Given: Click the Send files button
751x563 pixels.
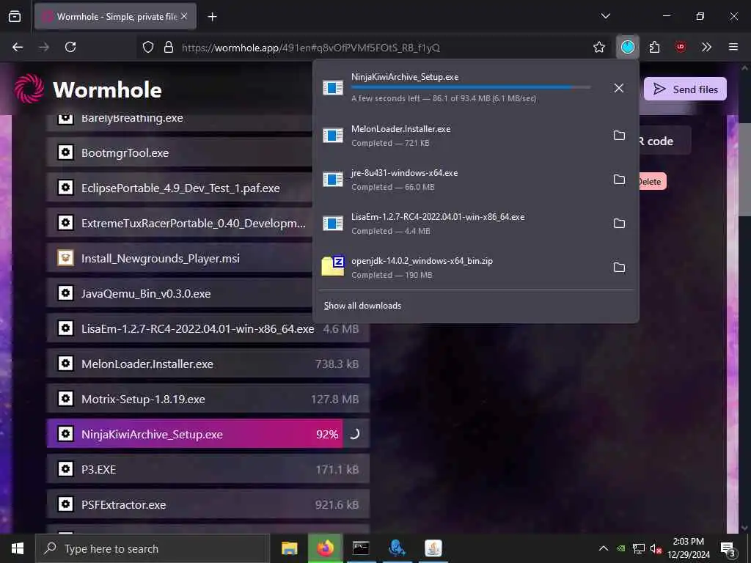Looking at the screenshot, I should 685,89.
